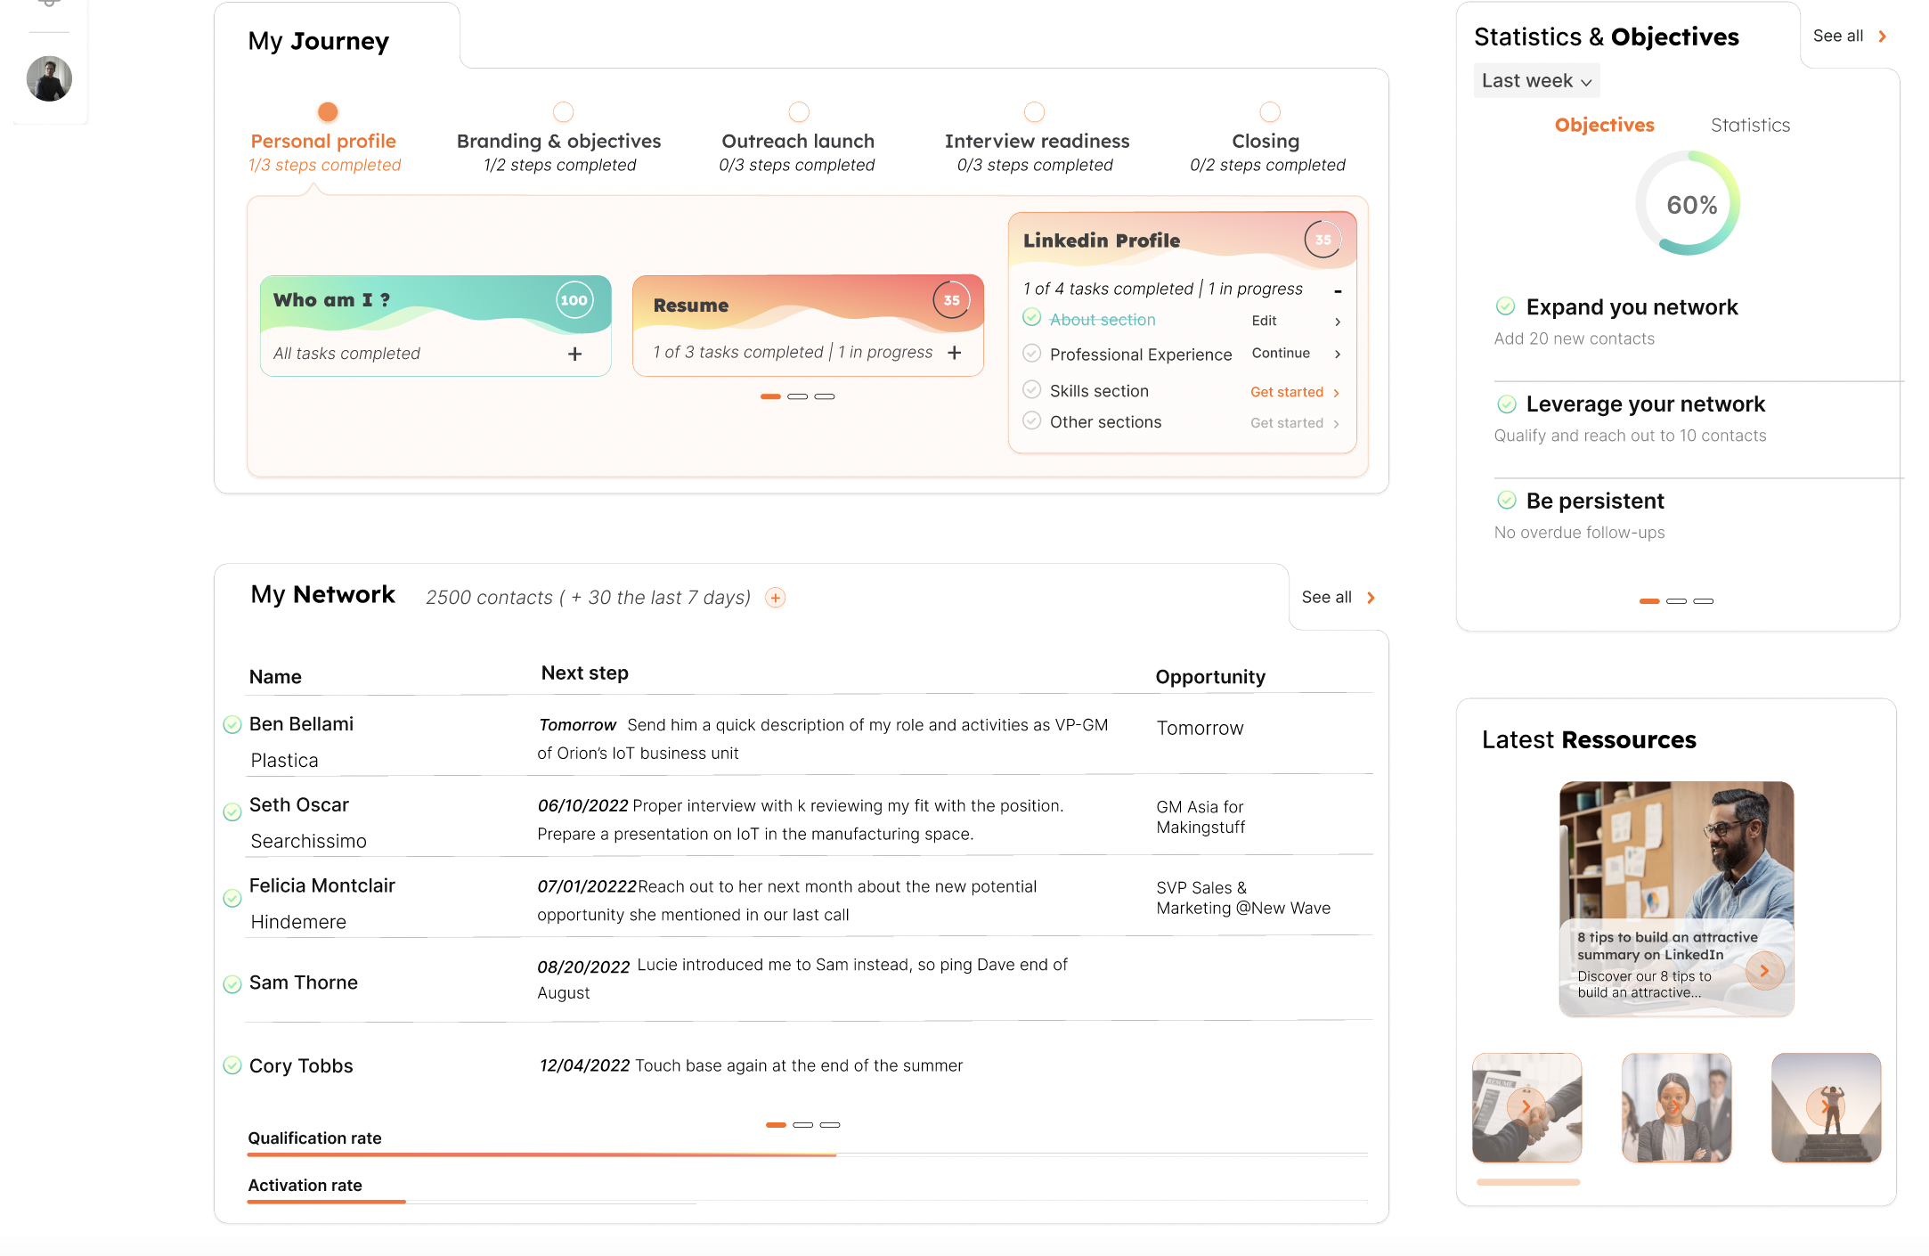Open Cory Tobbs contact name
This screenshot has height=1256, width=1929.
click(301, 1066)
